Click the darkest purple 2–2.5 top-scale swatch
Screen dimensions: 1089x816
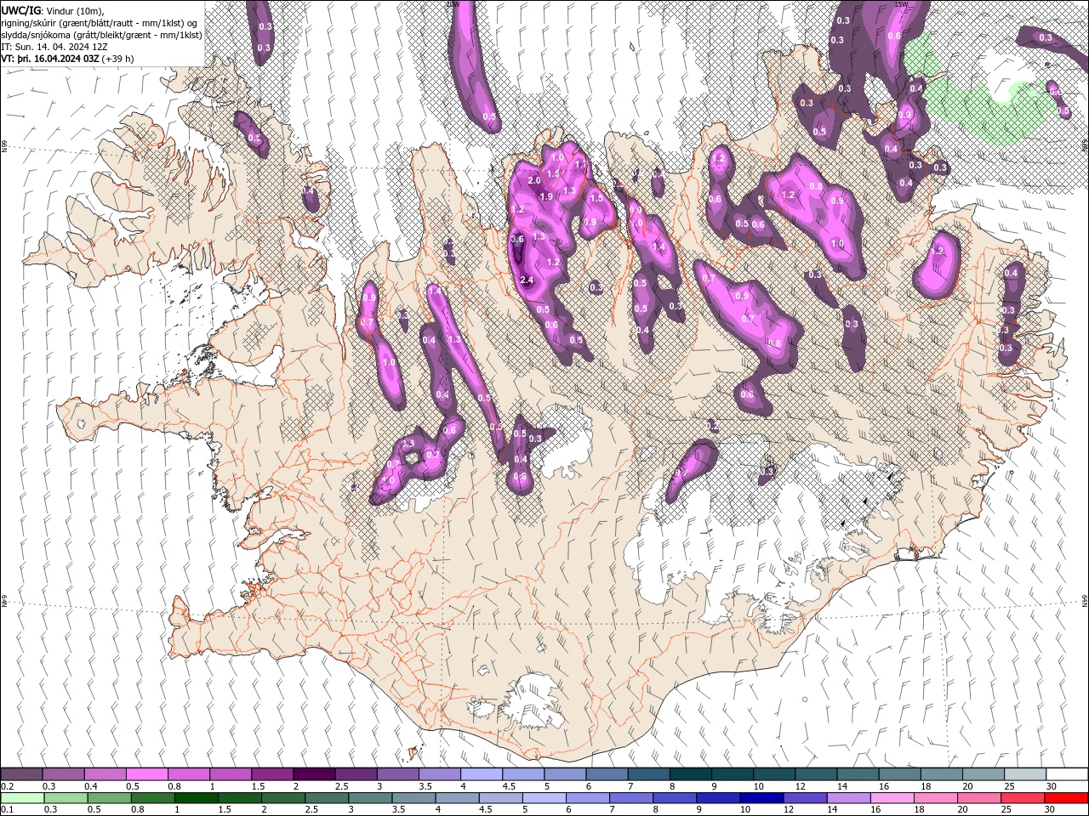314,774
